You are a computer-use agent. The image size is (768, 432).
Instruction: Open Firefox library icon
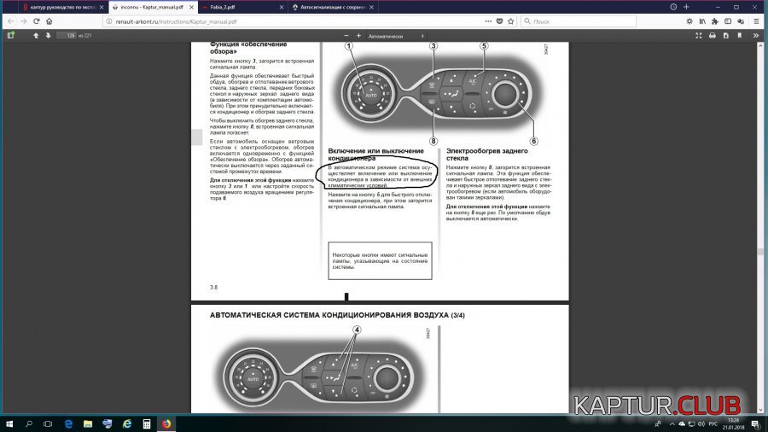(x=702, y=21)
